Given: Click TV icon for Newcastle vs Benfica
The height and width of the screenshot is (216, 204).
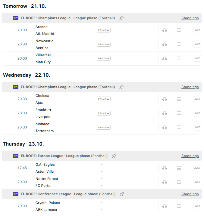Looking at the screenshot, I should point(179,44).
